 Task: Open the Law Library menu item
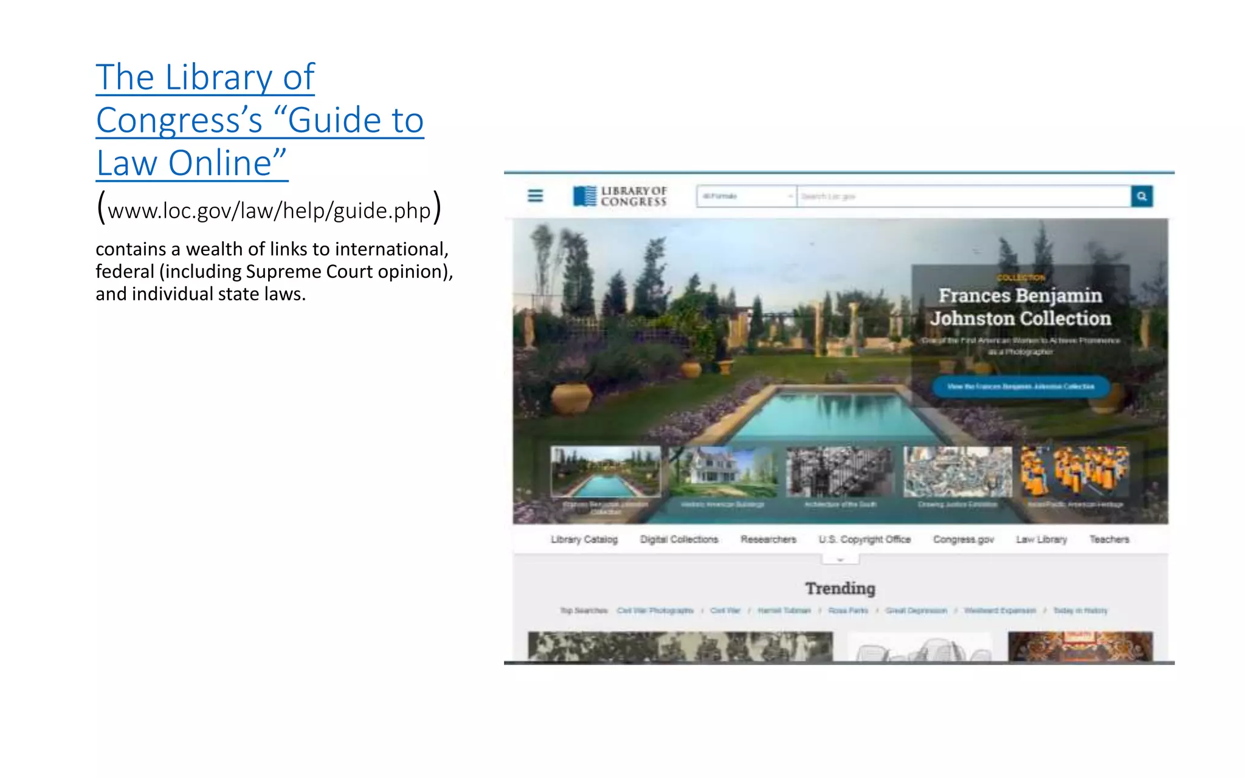pos(1041,539)
